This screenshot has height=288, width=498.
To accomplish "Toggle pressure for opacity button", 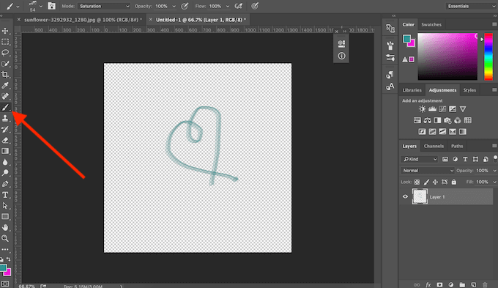I will tap(185, 6).
